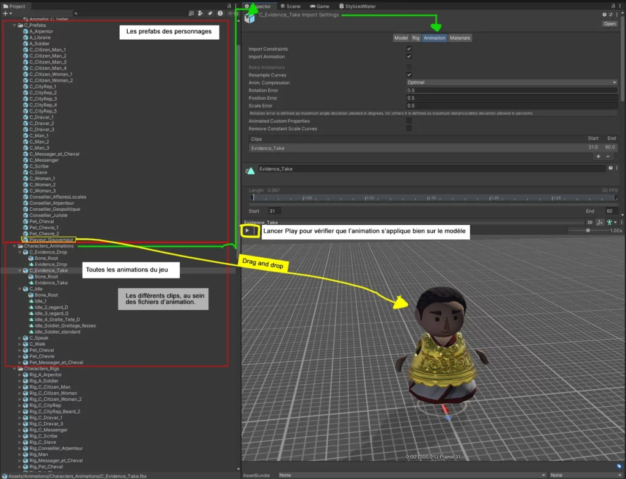Expand the C_Walk asset
The image size is (626, 479).
tap(20, 344)
